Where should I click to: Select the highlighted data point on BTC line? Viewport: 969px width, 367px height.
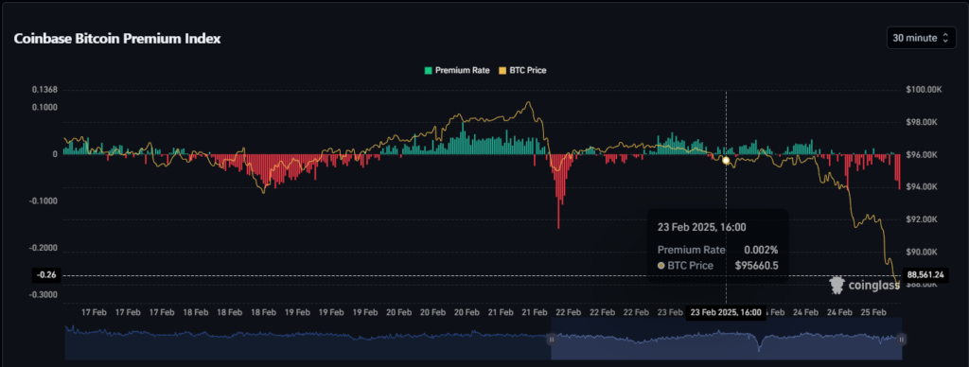(x=726, y=161)
